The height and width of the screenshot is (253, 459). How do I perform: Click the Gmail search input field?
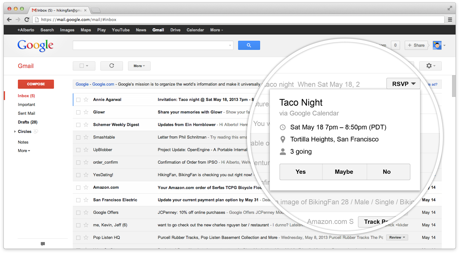click(151, 45)
